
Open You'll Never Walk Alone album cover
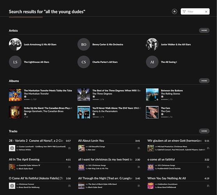pos(84,112)
